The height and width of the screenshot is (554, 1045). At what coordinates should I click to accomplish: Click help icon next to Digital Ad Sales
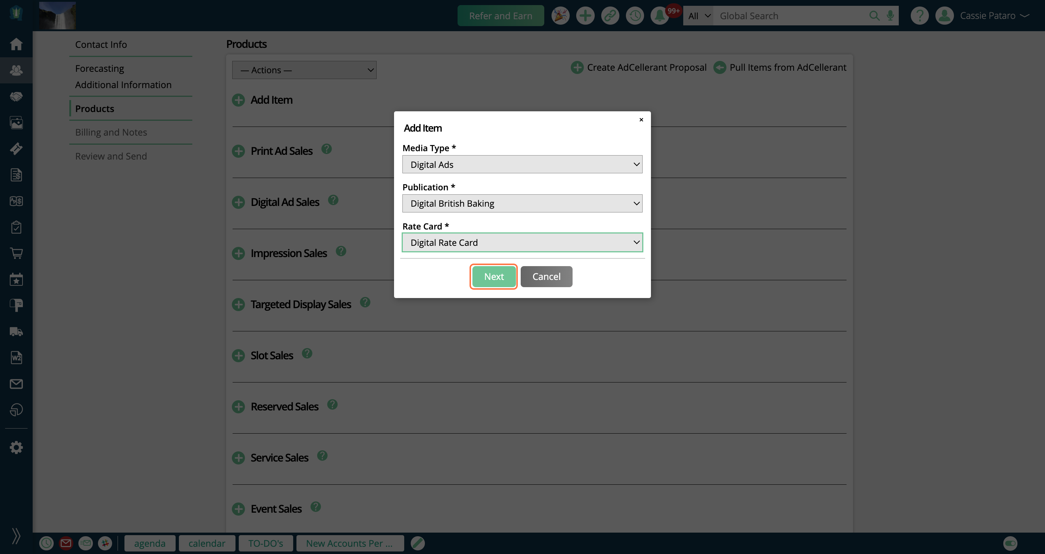[333, 200]
